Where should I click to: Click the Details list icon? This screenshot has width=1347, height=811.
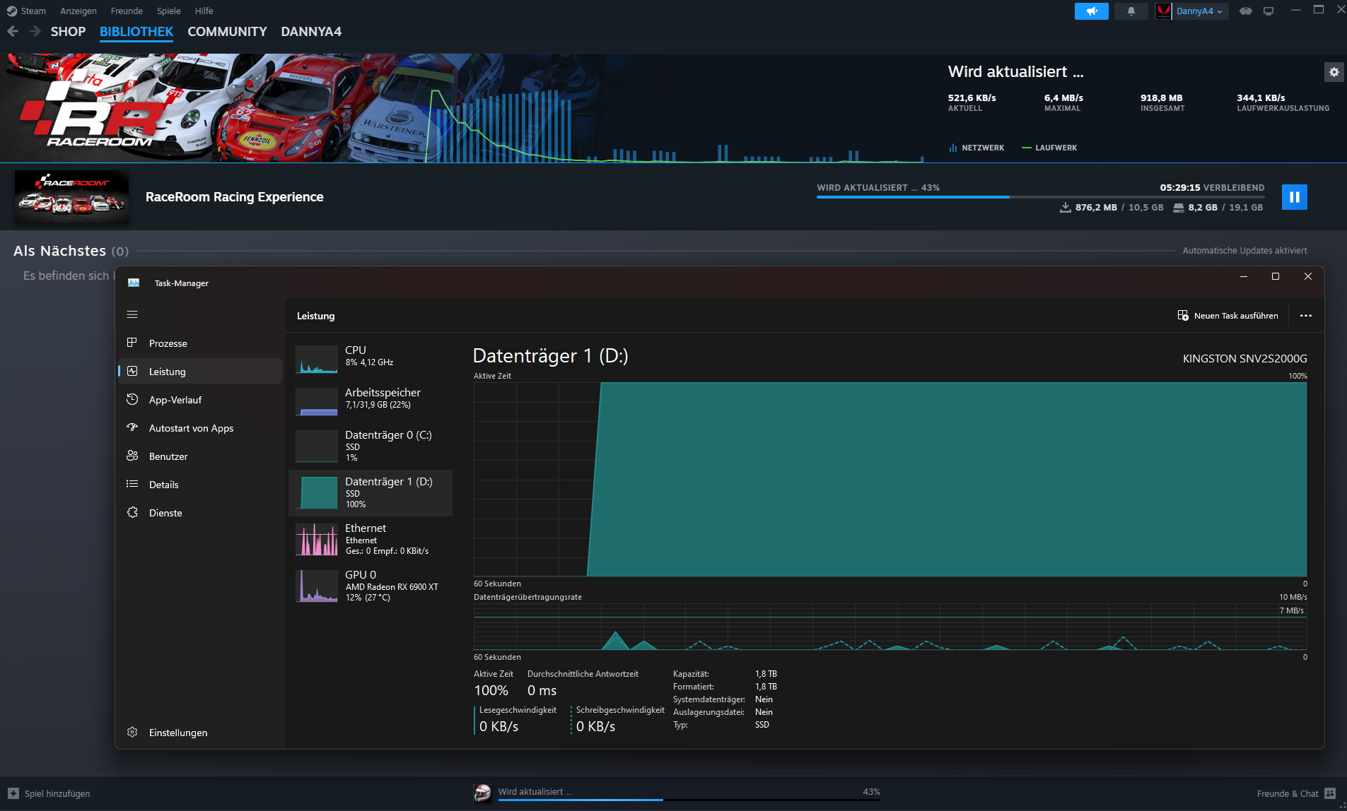(x=132, y=484)
